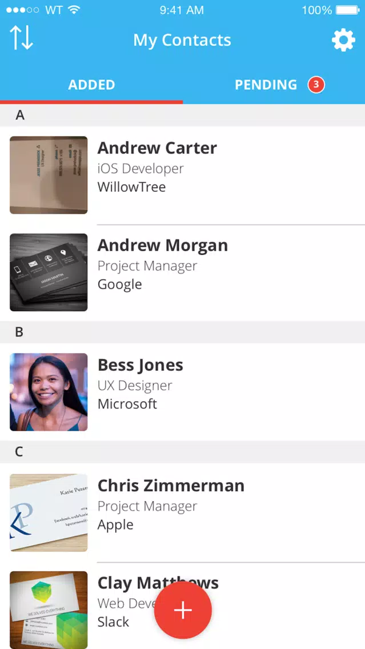This screenshot has width=365, height=649.
Task: Select the Andrew Carter contact name
Action: pos(157,148)
